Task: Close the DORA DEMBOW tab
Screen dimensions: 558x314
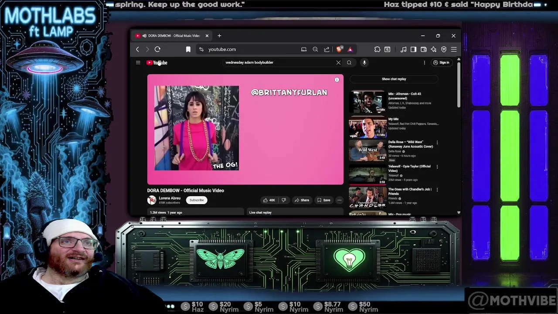Action: pos(207,36)
